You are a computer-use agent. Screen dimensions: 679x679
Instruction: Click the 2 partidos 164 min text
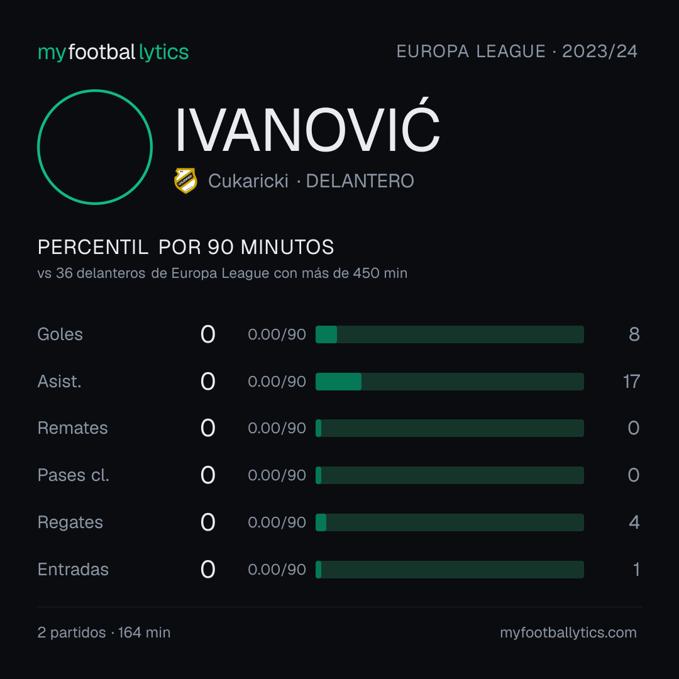104,632
